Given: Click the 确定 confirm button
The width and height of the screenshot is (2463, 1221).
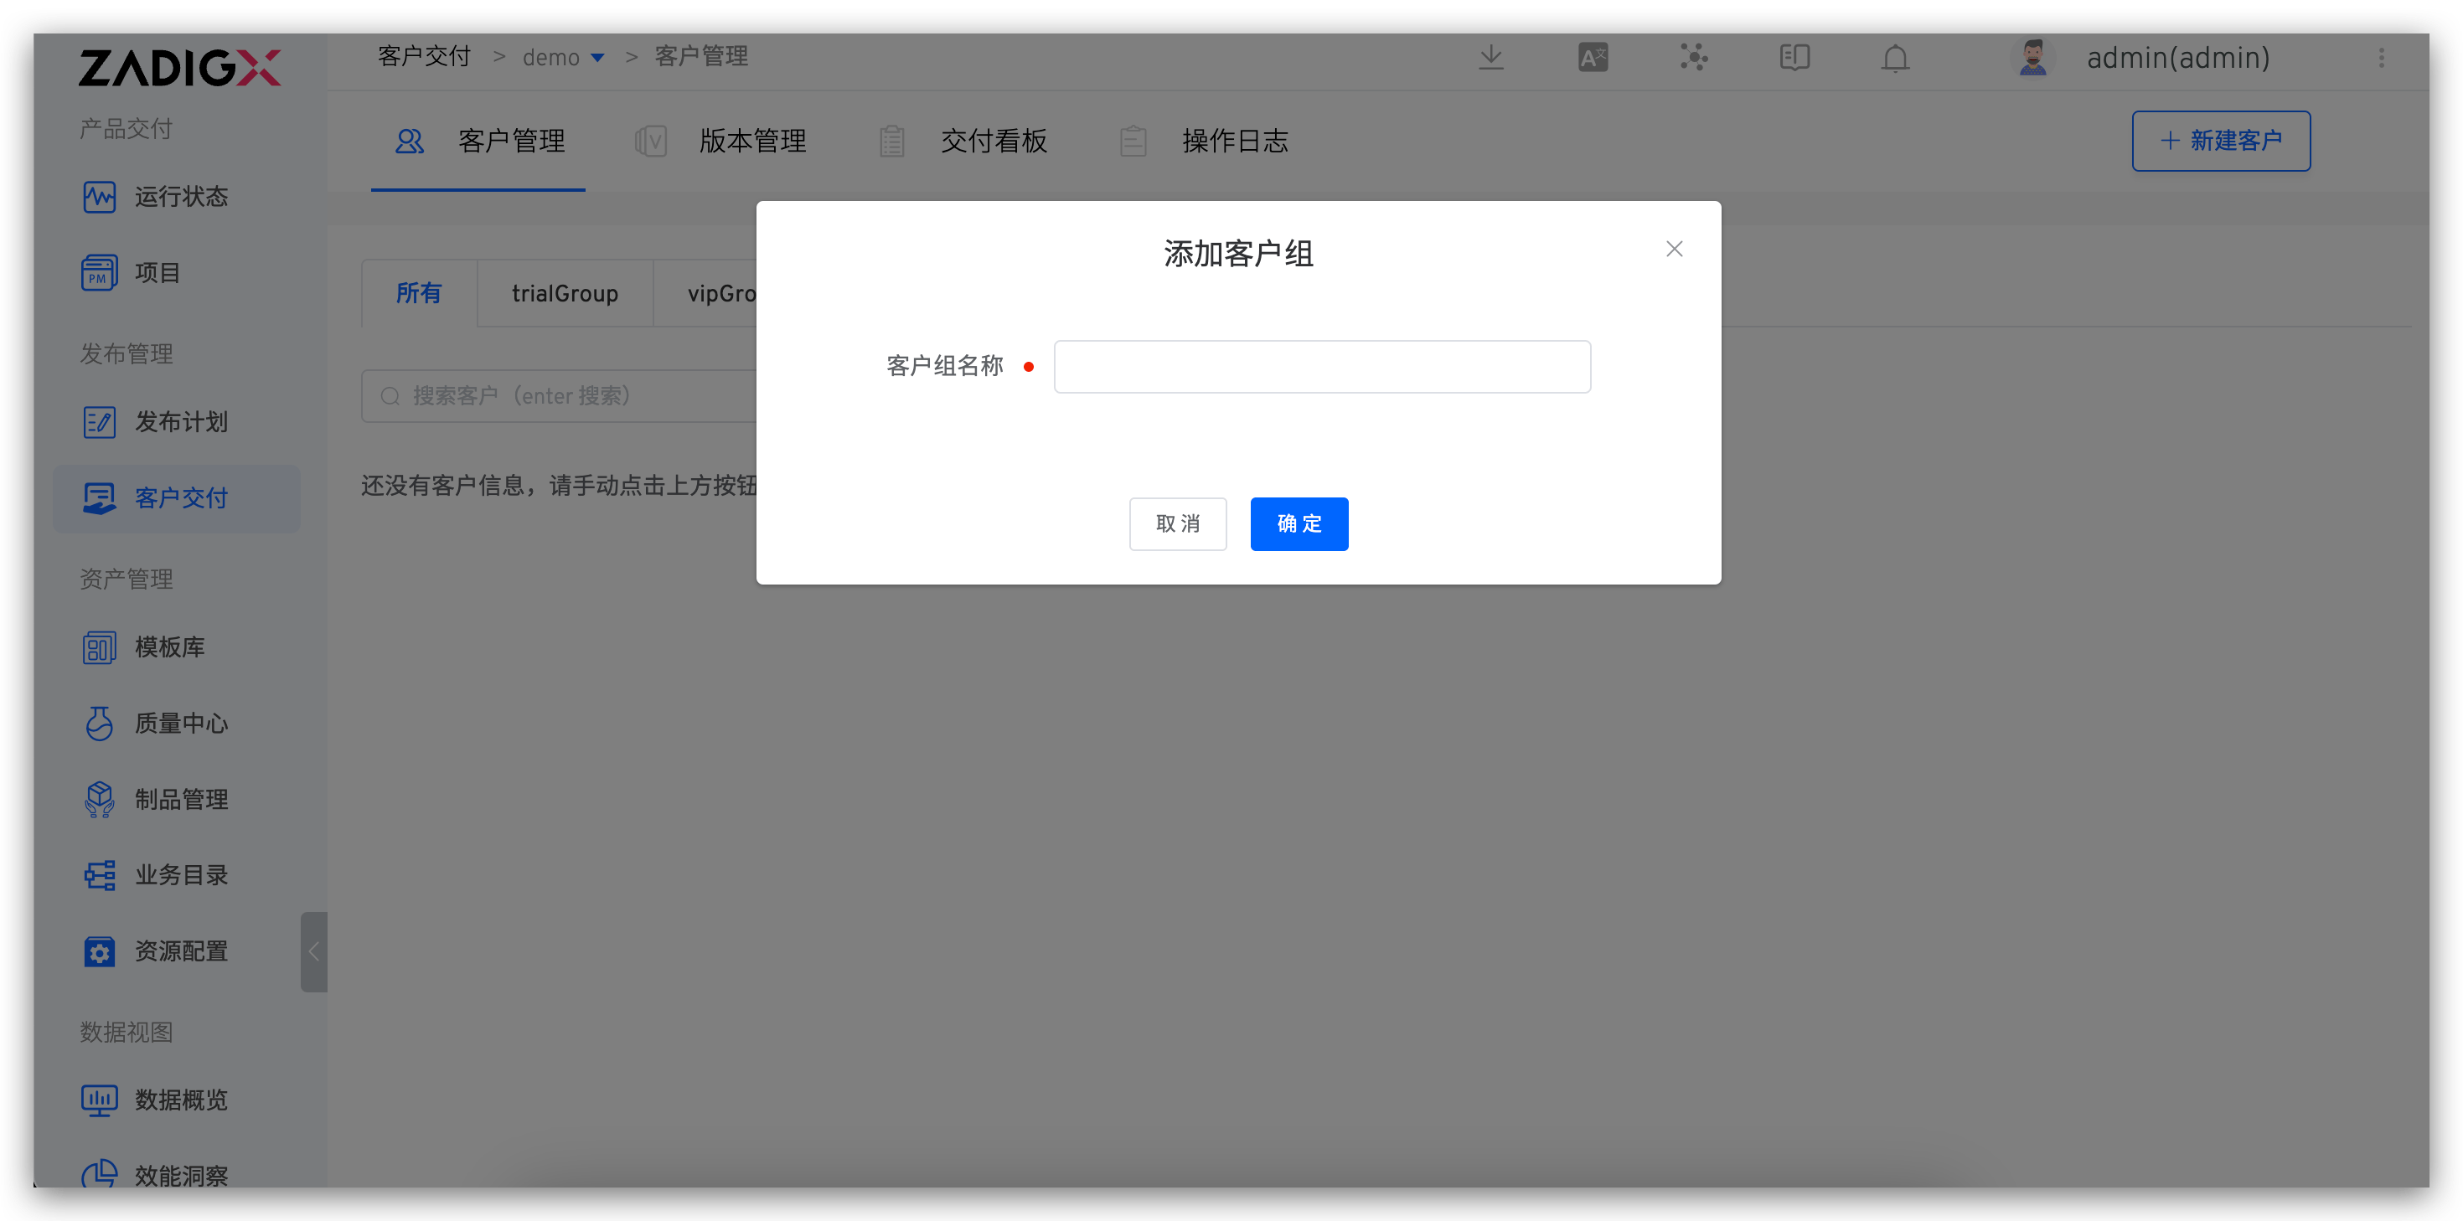Looking at the screenshot, I should coord(1299,524).
